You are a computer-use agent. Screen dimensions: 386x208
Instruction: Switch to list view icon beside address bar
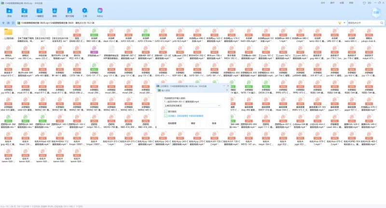click(8, 23)
